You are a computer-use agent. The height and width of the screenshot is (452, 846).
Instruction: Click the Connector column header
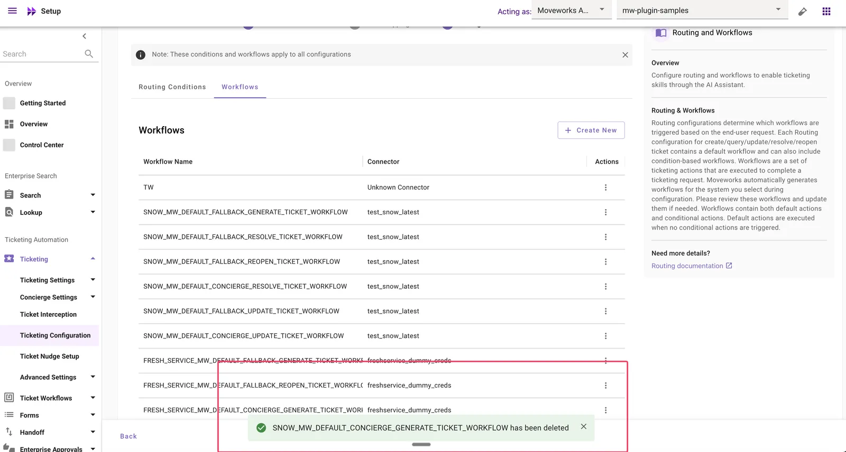coord(383,162)
